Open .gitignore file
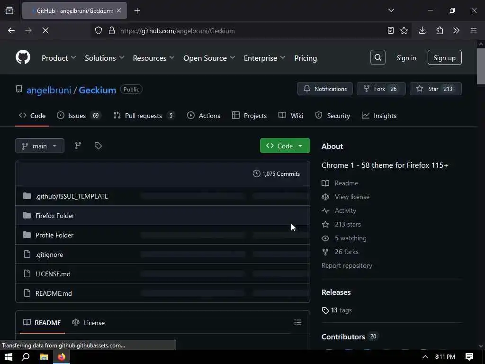This screenshot has height=364, width=485. coord(49,255)
